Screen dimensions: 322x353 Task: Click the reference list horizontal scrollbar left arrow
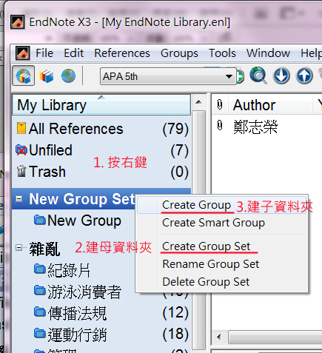(219, 337)
